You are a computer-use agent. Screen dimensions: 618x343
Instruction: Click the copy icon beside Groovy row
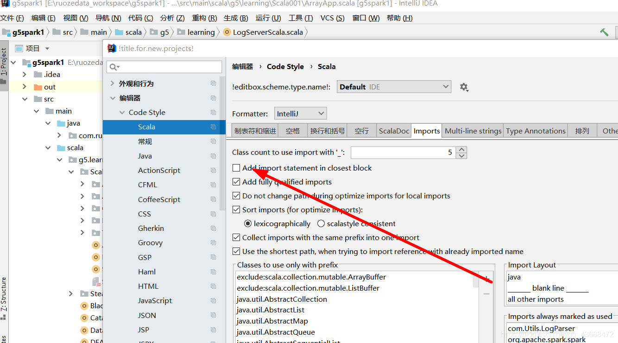213,242
